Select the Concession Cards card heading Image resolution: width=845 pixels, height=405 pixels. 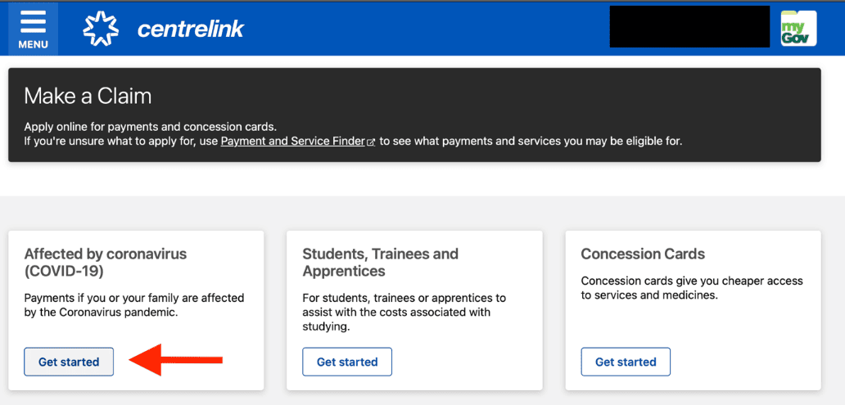643,254
